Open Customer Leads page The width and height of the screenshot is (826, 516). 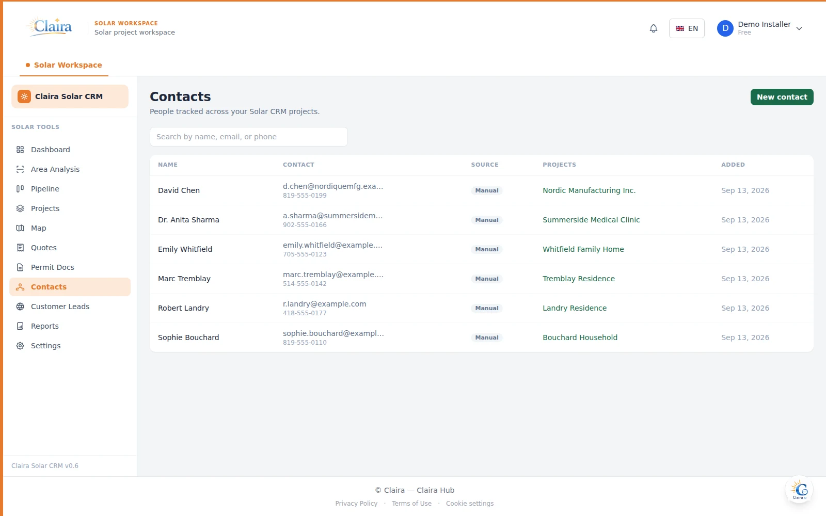point(70,307)
